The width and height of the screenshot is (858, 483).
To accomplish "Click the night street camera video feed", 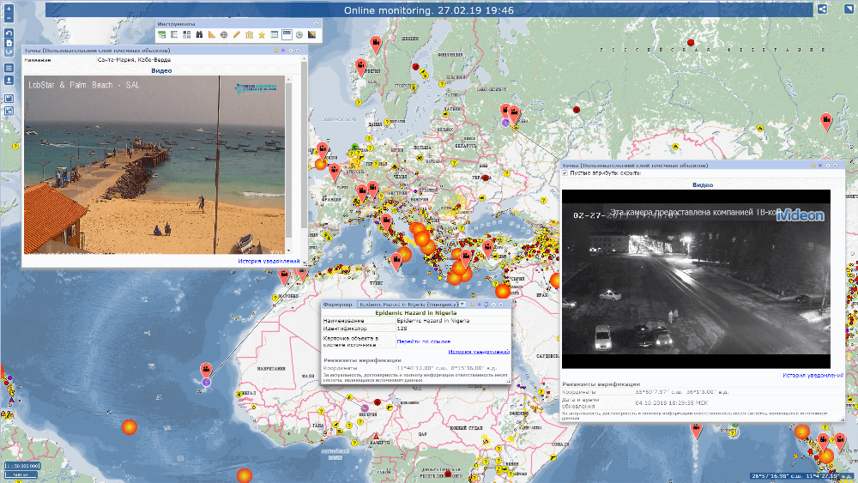I will [696, 273].
